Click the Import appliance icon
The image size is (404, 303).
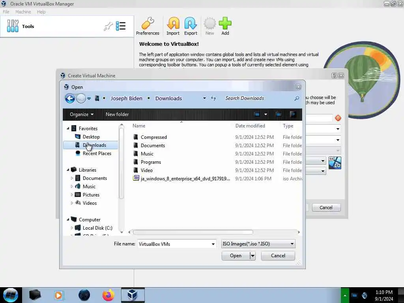tap(173, 26)
